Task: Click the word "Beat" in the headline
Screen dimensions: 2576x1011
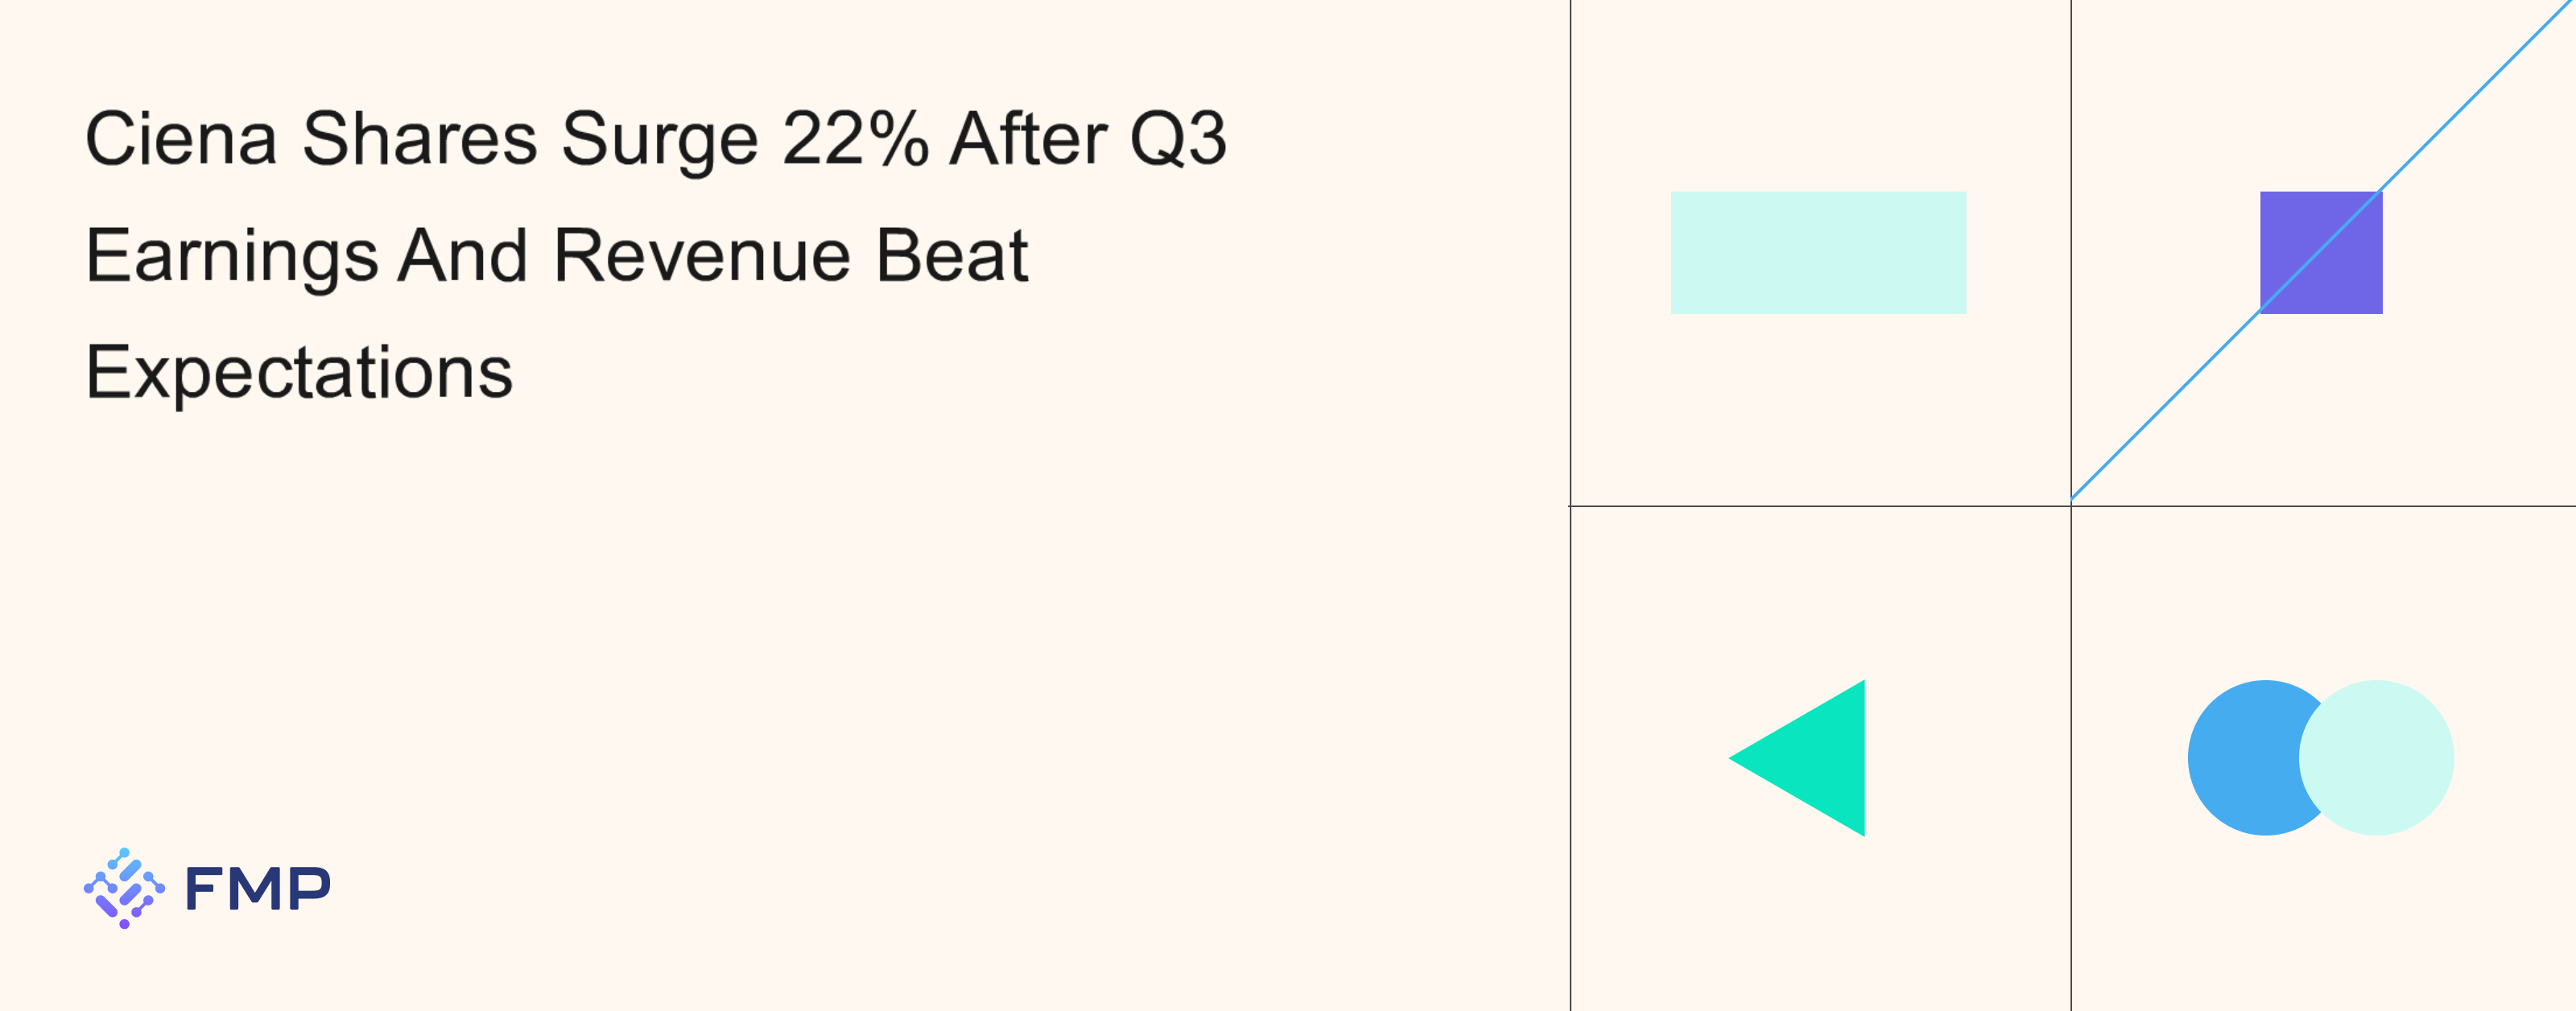Action: 951,255
